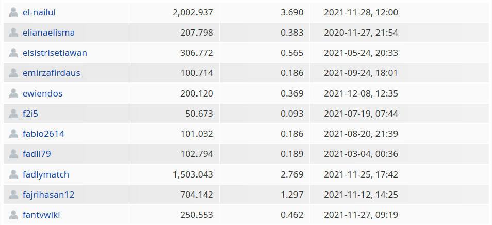Click the profile icon beside fadli79
The image size is (492, 225).
click(13, 154)
